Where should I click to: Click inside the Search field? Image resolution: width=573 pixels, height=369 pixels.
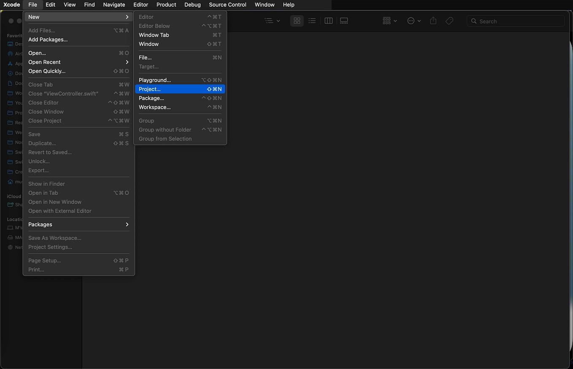[x=515, y=21]
